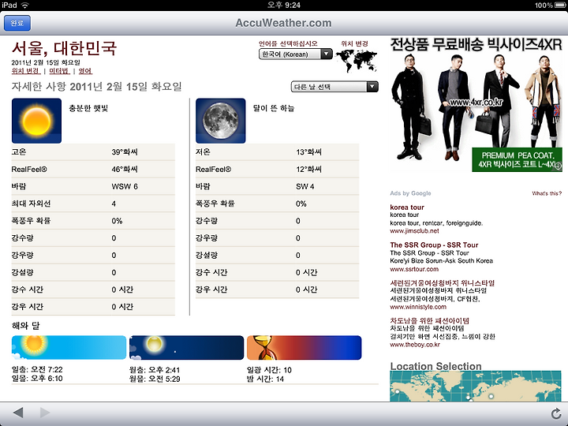Open the www.ssrtour.com URL
The image size is (568, 426).
point(414,269)
